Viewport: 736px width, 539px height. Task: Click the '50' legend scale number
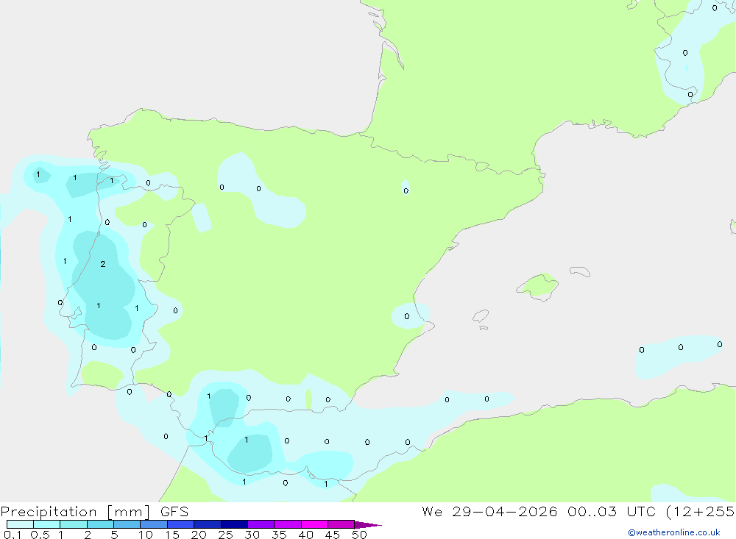point(359,535)
